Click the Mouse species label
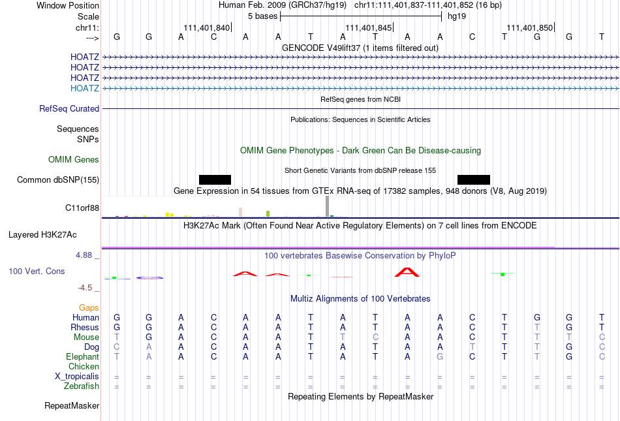Viewport: 620px width, 421px height. click(x=86, y=337)
